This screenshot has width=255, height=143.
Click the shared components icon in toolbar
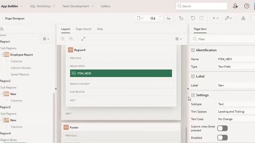click(243, 18)
